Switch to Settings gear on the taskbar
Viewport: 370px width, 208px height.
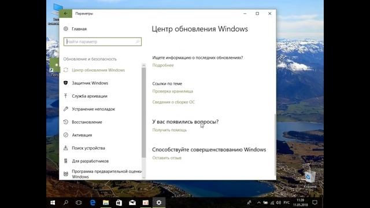pos(159,203)
